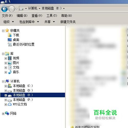Expand the 网络 tree node
Image resolution: width=128 pixels, height=128 pixels.
tap(3, 114)
